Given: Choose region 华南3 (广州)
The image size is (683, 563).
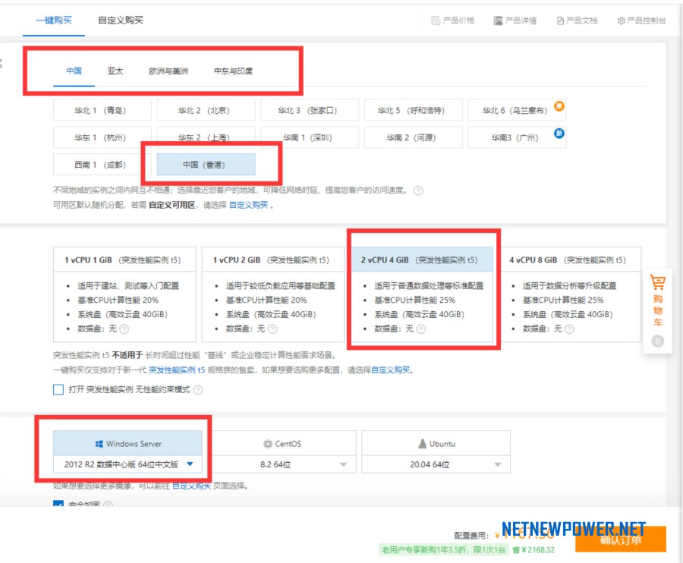Looking at the screenshot, I should (x=517, y=137).
